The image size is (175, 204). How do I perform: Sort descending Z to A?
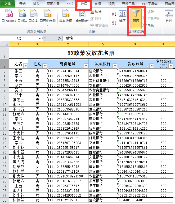[x=114, y=23]
